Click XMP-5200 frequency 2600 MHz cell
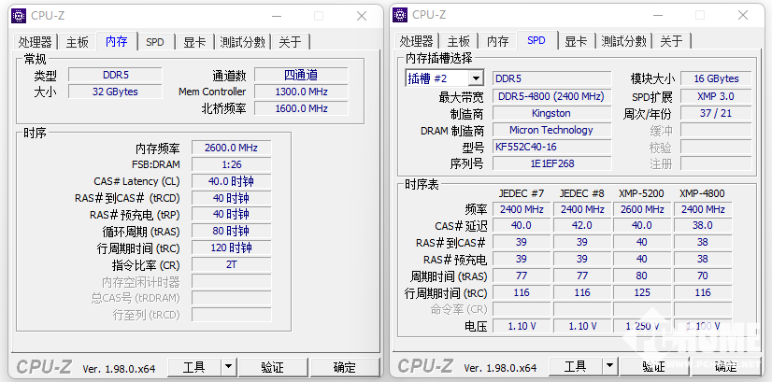 pos(642,209)
